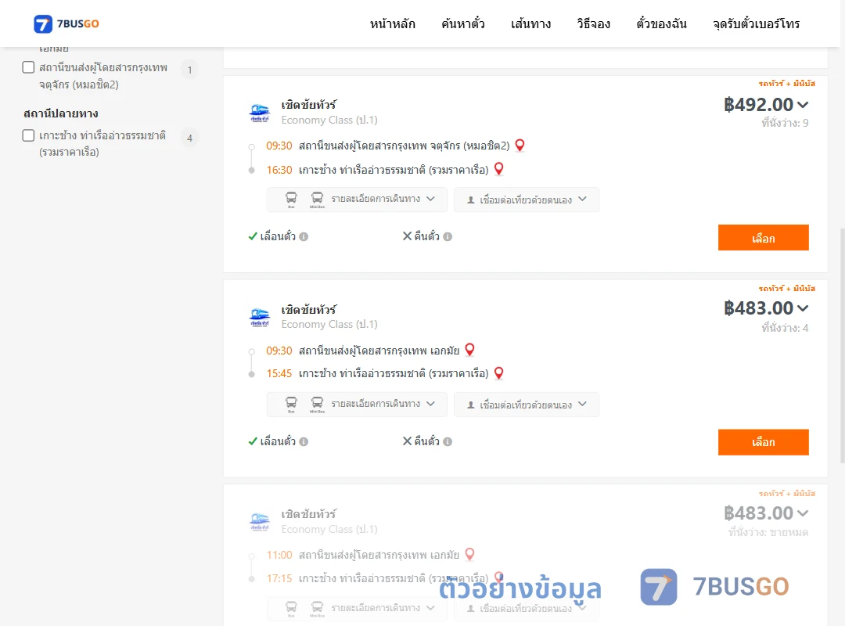Click the operator logo on the ฿492.00 trip
This screenshot has width=845, height=626.
[259, 113]
